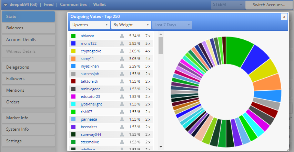Click the green color swatch beside ahlawat
The image size is (294, 152).
[x=73, y=36]
